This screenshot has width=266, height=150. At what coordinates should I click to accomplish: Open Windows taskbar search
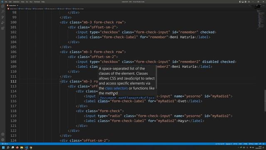[8, 147]
